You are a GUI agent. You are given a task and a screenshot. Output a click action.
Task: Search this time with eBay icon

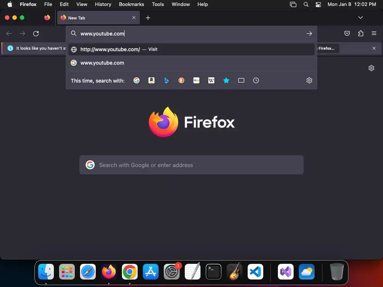click(196, 80)
